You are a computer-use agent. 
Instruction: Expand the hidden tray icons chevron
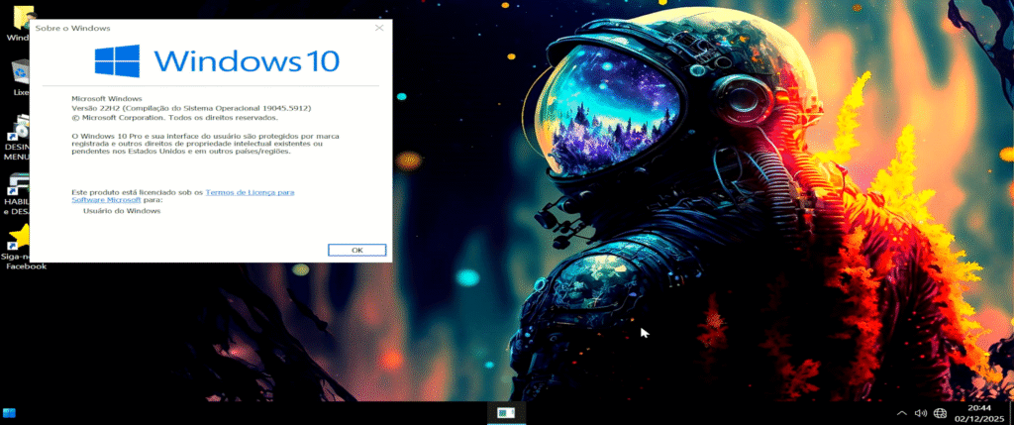point(901,413)
